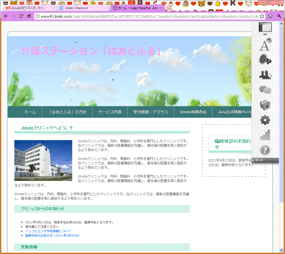Open the インフルエンザ予防接種について link

[x=48, y=231]
